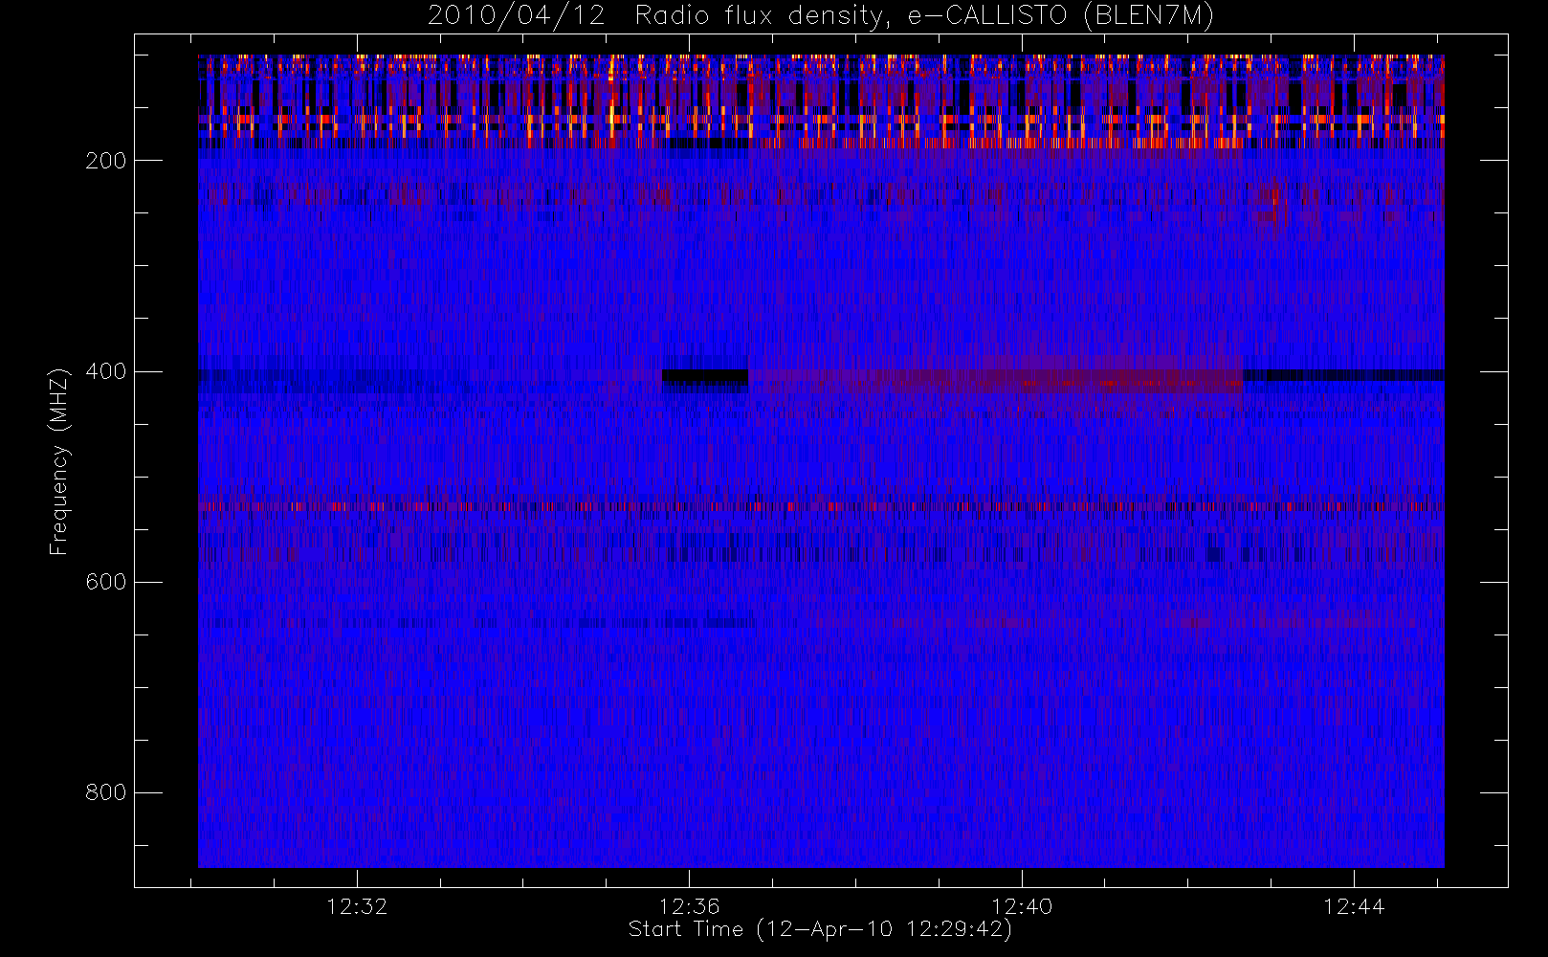Click the 12:36 time tick label
This screenshot has height=957, width=1548.
689,906
